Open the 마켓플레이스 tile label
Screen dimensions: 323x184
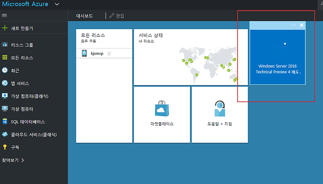tap(162, 124)
